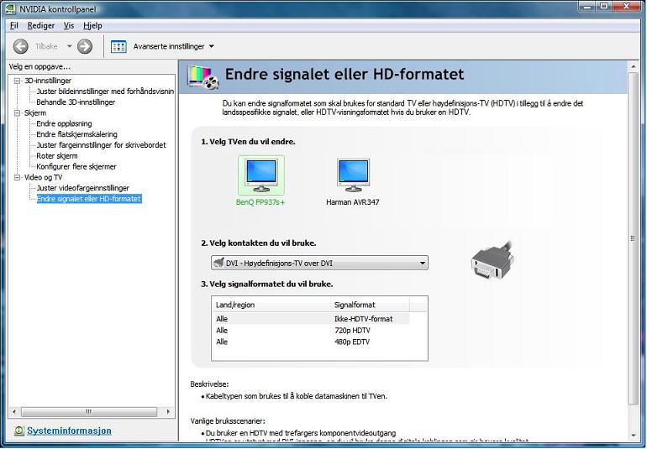The height and width of the screenshot is (449, 647).
Task: Select Endre signalet eller HD-formatet tree item
Action: [89, 199]
